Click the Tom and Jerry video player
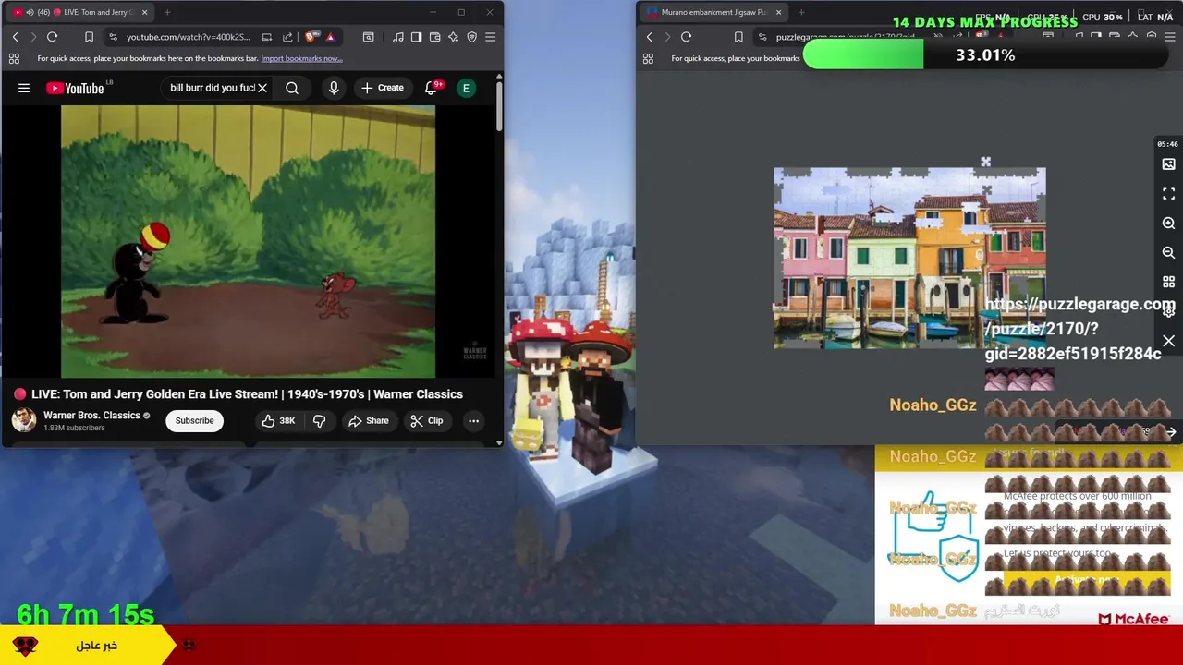 [248, 242]
